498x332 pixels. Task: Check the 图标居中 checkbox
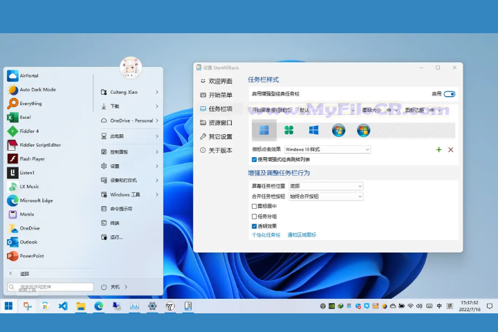(254, 206)
